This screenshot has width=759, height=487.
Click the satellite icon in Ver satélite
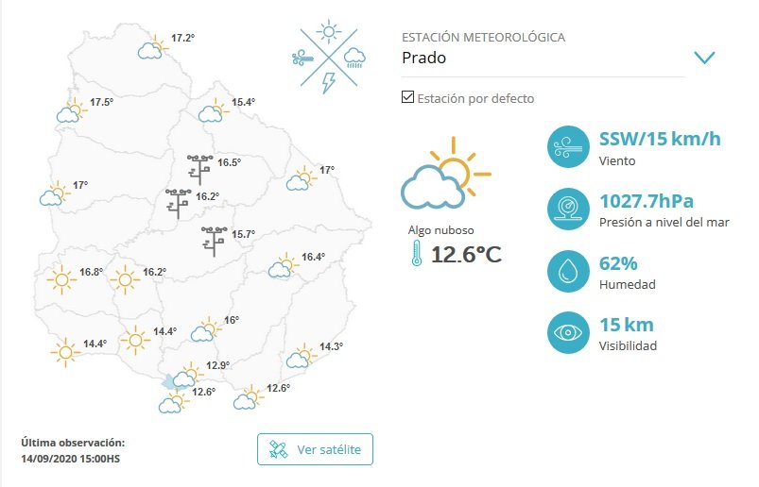(279, 449)
